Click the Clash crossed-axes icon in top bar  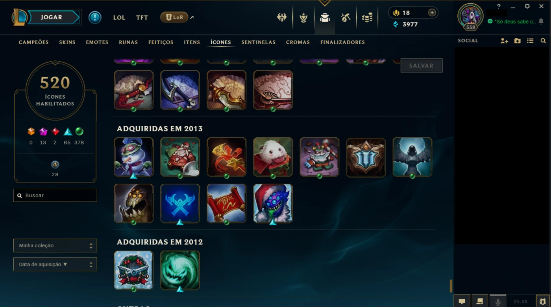(282, 17)
